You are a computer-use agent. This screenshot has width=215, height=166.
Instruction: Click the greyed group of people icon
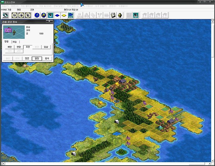click(106, 15)
